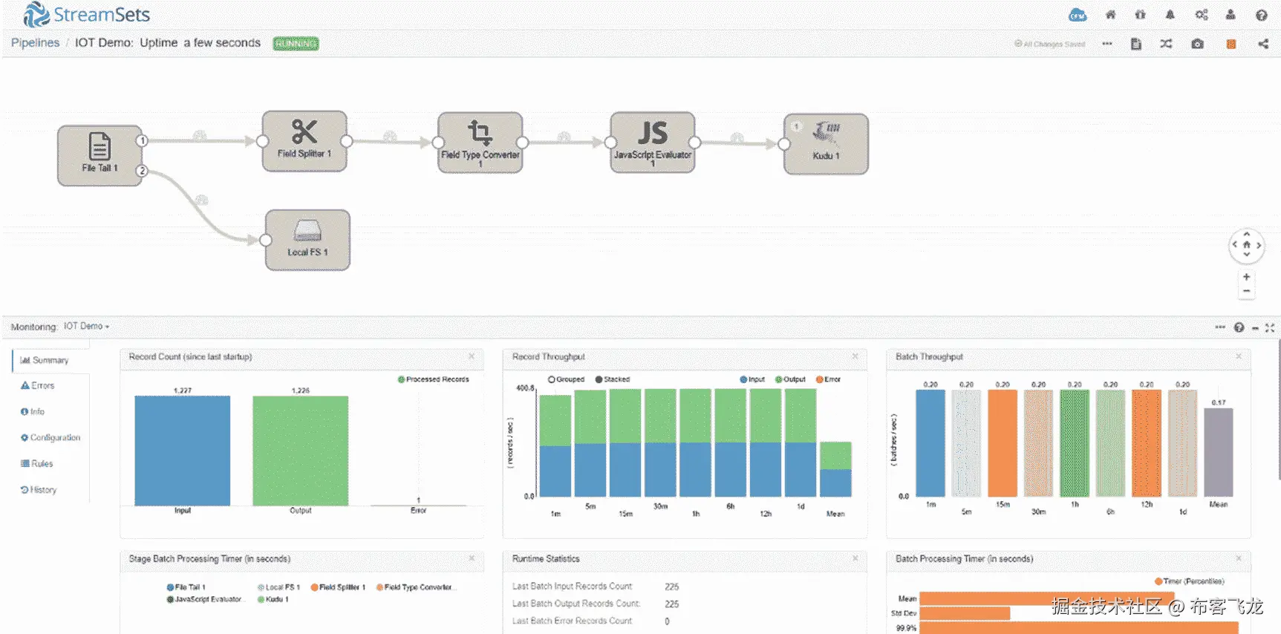The height and width of the screenshot is (634, 1281).
Task: Open the Errors tab
Action: [x=37, y=385]
